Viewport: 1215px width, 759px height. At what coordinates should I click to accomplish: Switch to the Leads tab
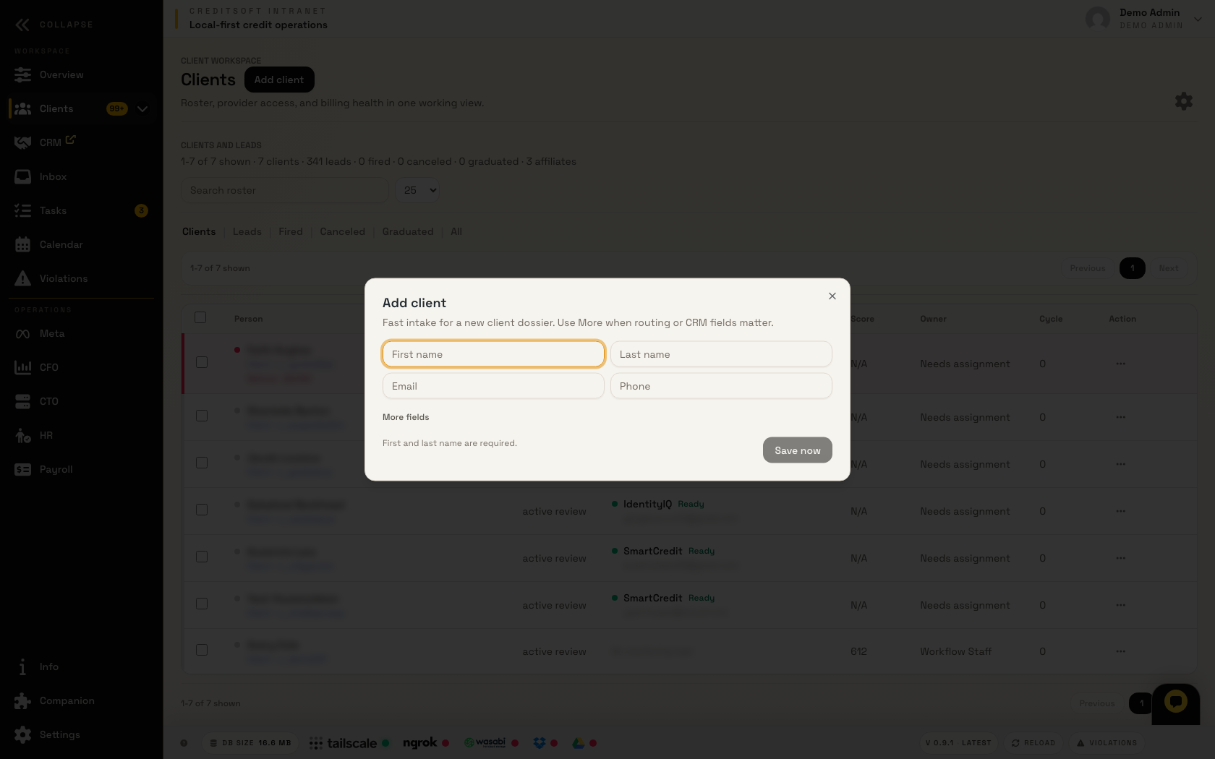[x=247, y=231]
